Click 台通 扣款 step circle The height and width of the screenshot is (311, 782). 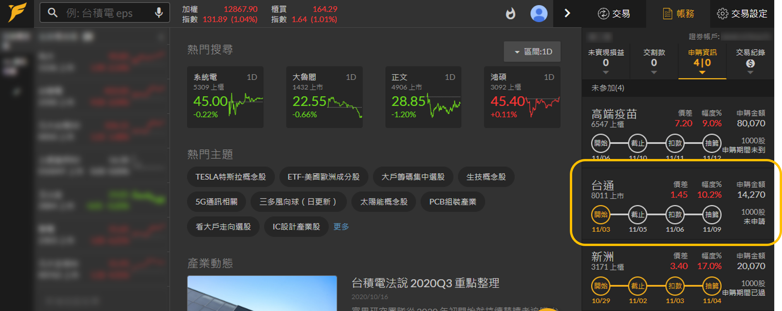675,215
